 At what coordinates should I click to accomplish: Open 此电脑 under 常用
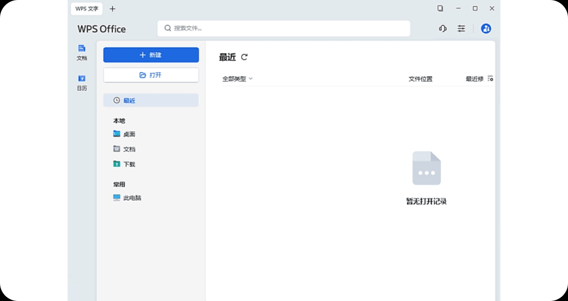(131, 198)
